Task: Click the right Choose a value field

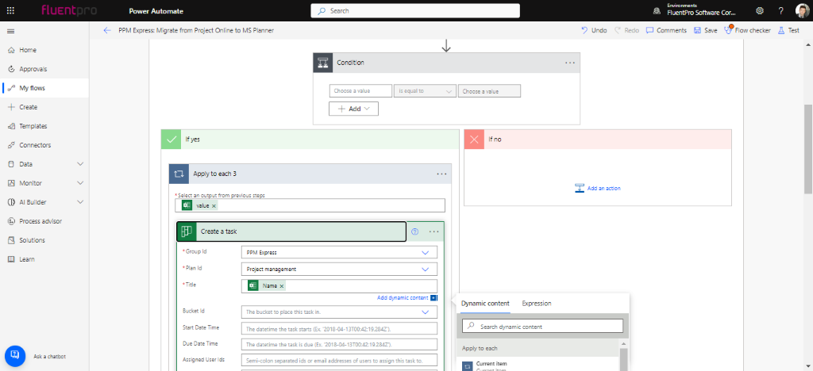Action: tap(489, 91)
